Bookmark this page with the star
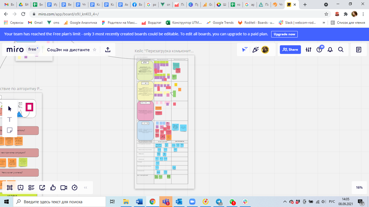369x207 pixels. (x=326, y=14)
